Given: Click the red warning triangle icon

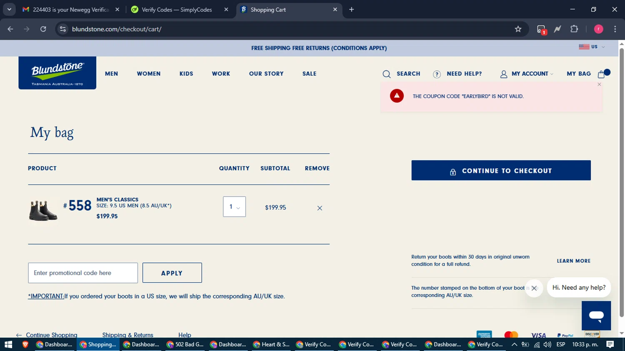Looking at the screenshot, I should pos(397,96).
